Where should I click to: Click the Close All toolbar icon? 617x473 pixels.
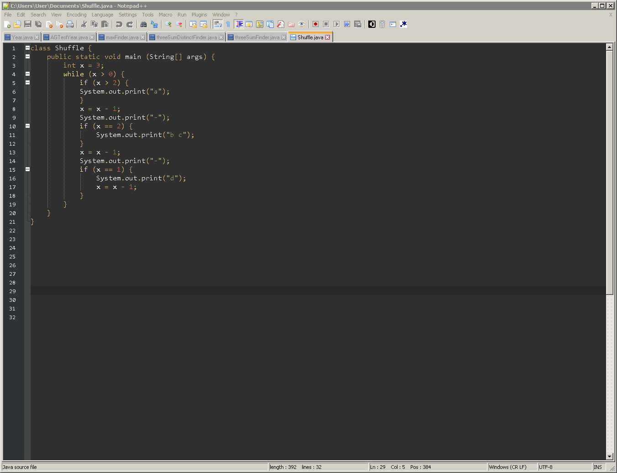59,24
